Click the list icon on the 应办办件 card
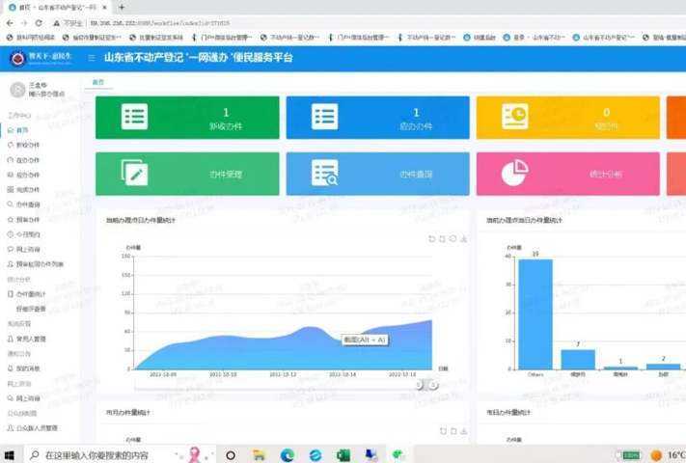Screen dimensions: 686x463 tap(324, 117)
